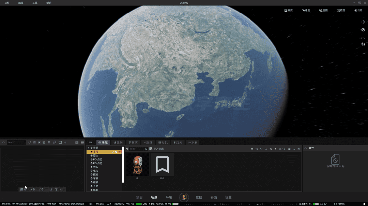The height and width of the screenshot is (206, 368).
Task: Focus the resource search field
Action: (x=138, y=149)
